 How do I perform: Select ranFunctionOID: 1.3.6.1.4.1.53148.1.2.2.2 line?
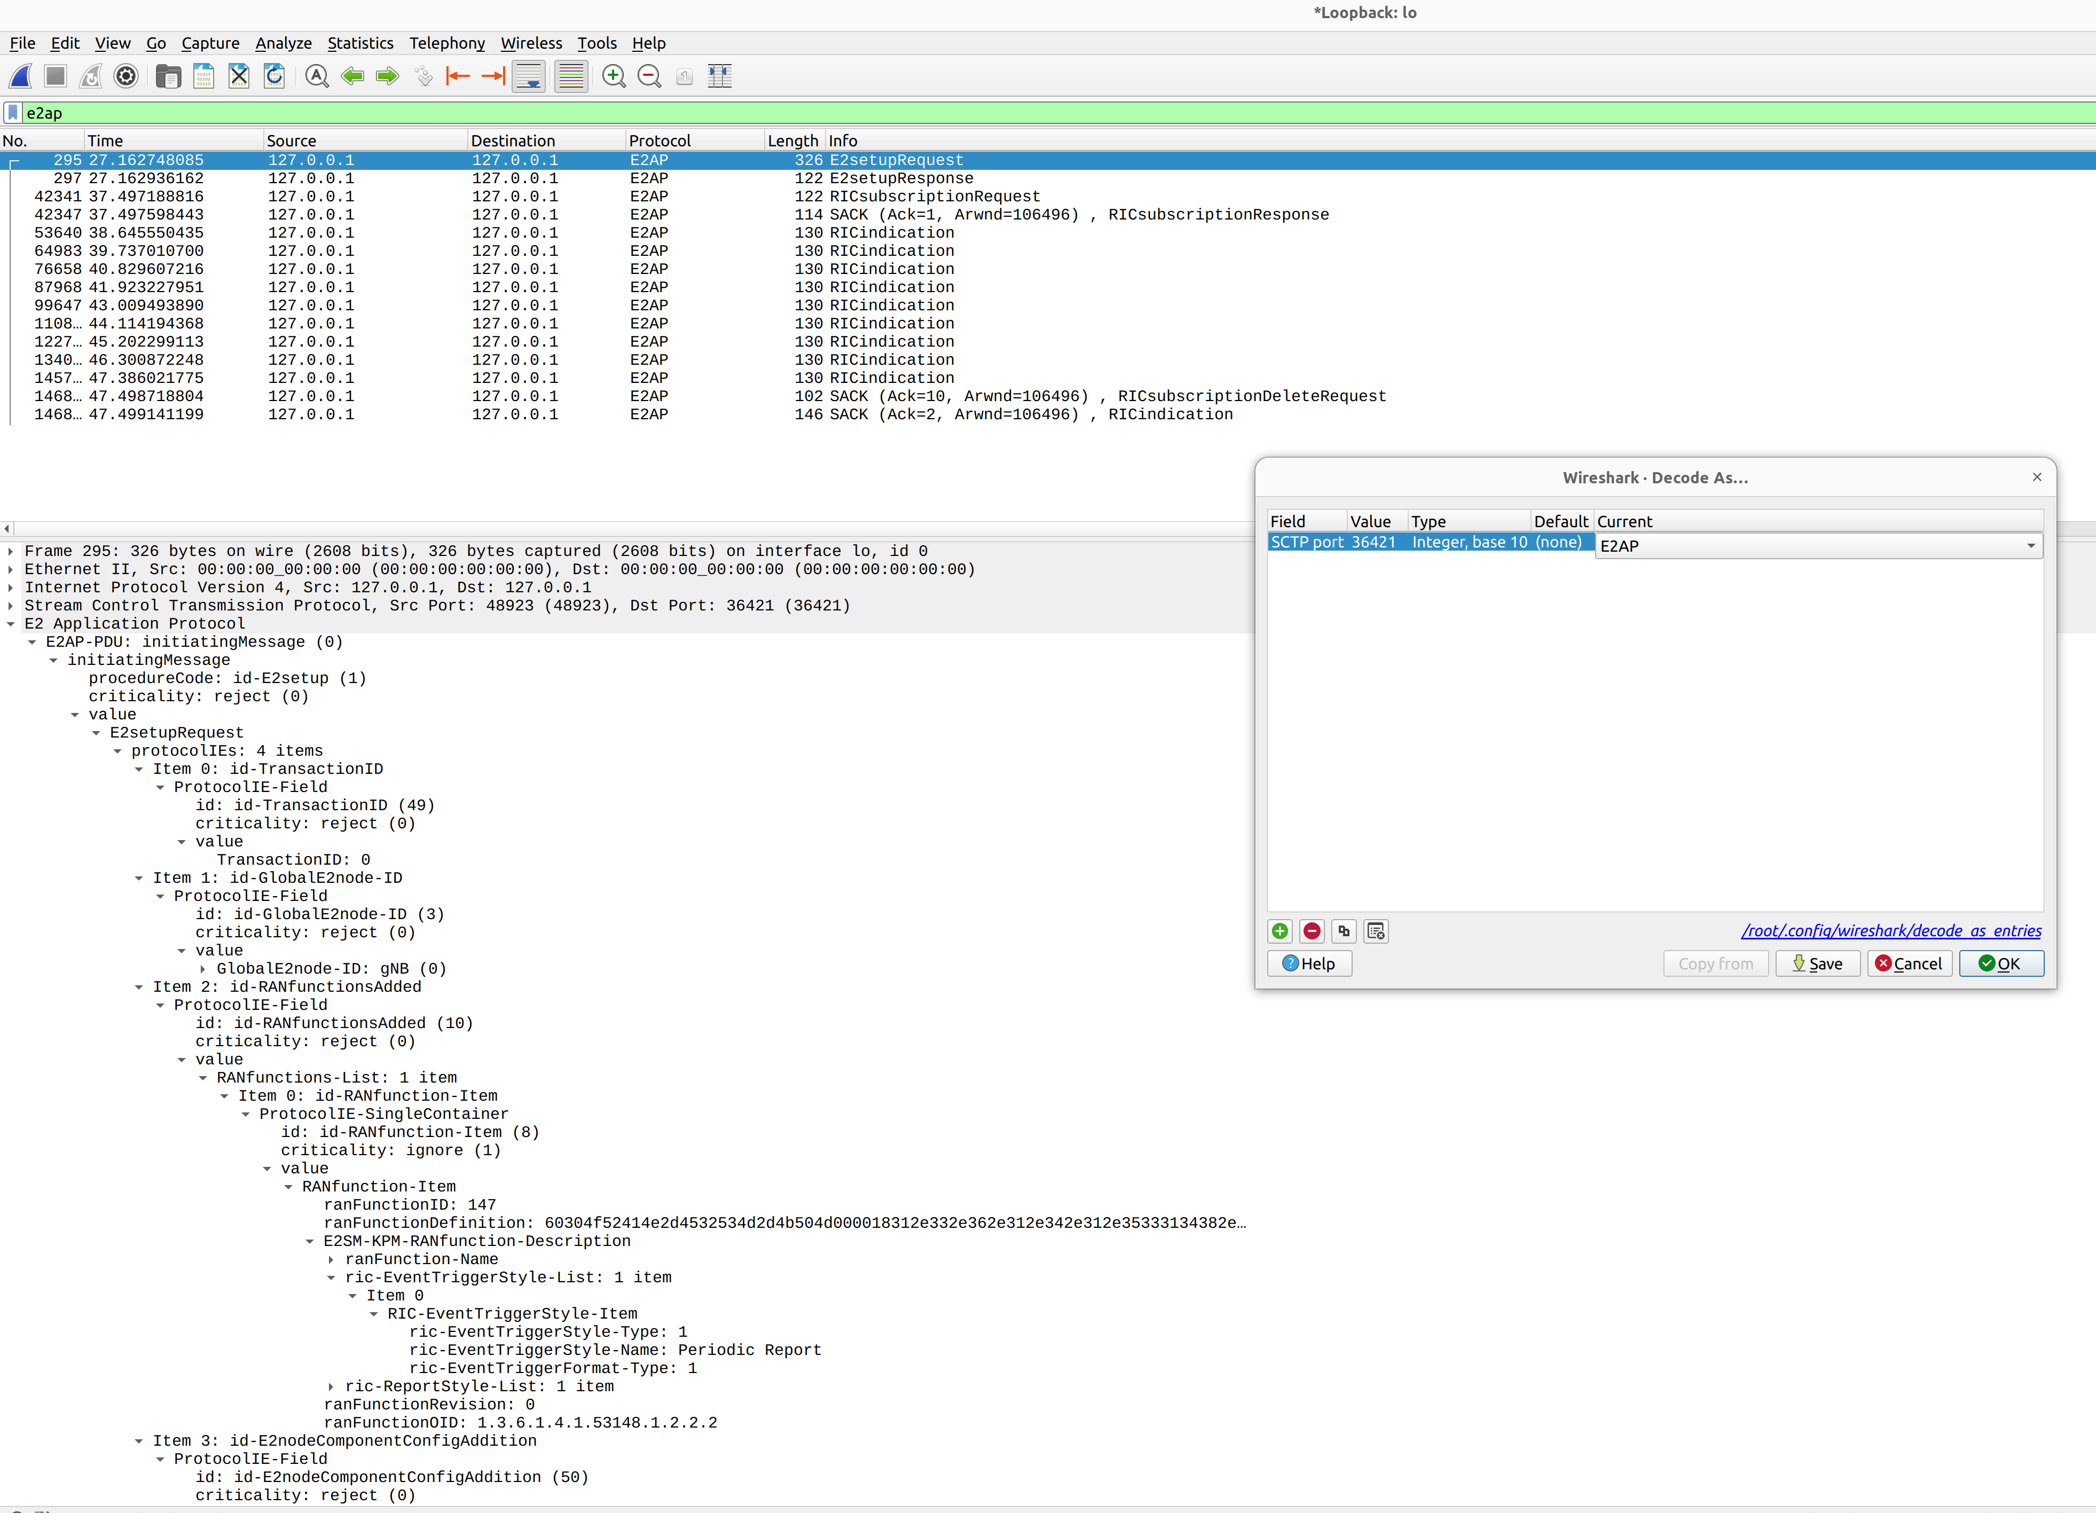tap(520, 1423)
